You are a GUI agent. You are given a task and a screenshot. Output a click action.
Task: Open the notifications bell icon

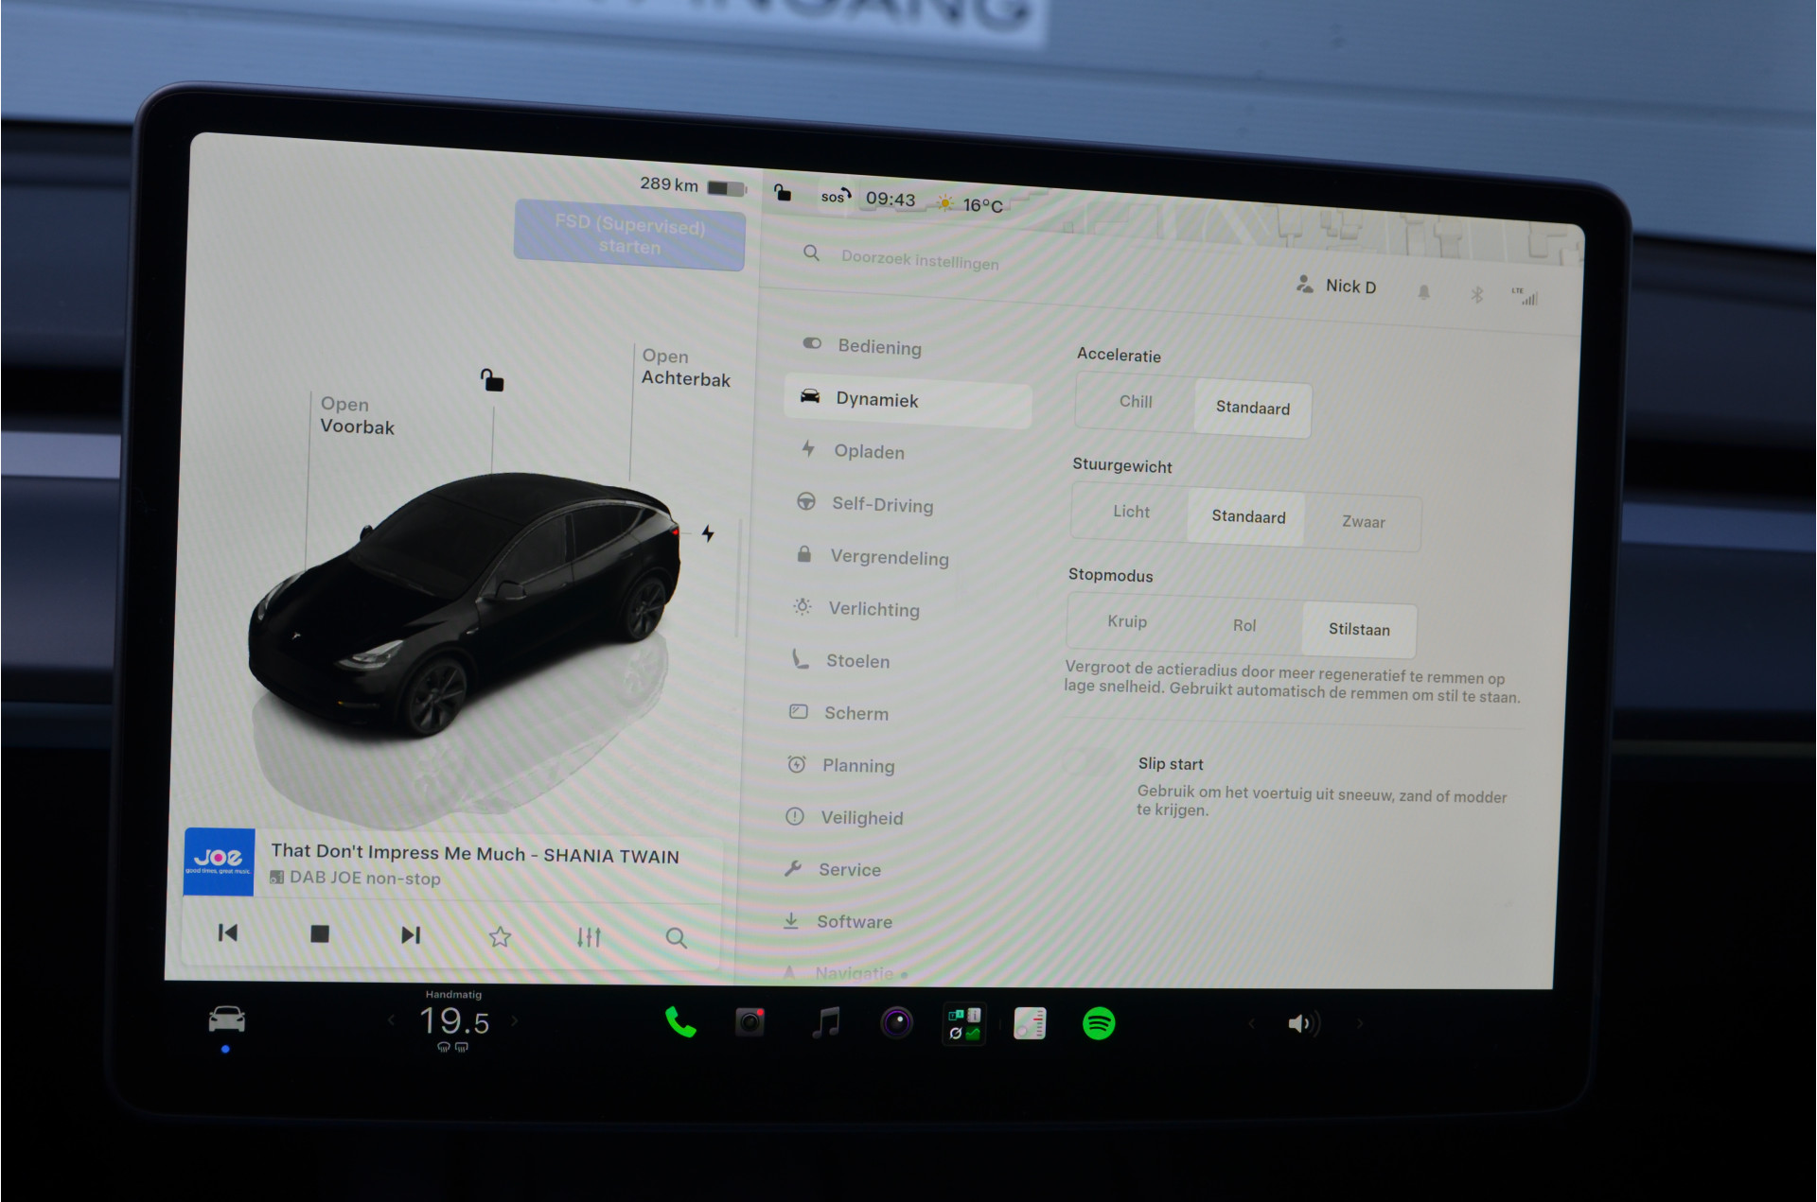pyautogui.click(x=1423, y=292)
